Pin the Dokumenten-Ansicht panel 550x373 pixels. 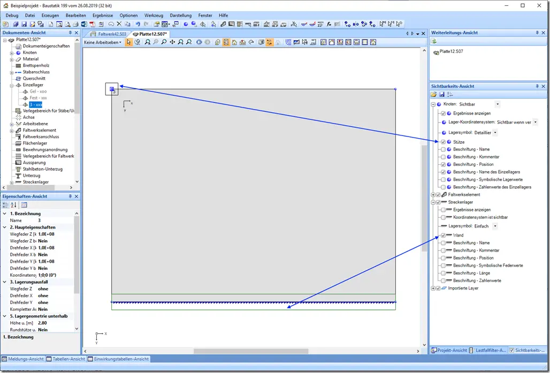click(x=70, y=33)
